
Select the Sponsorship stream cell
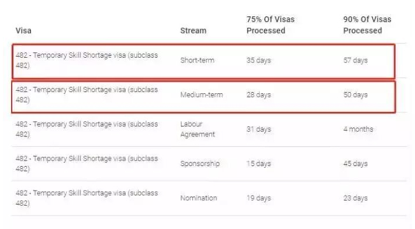coord(200,164)
